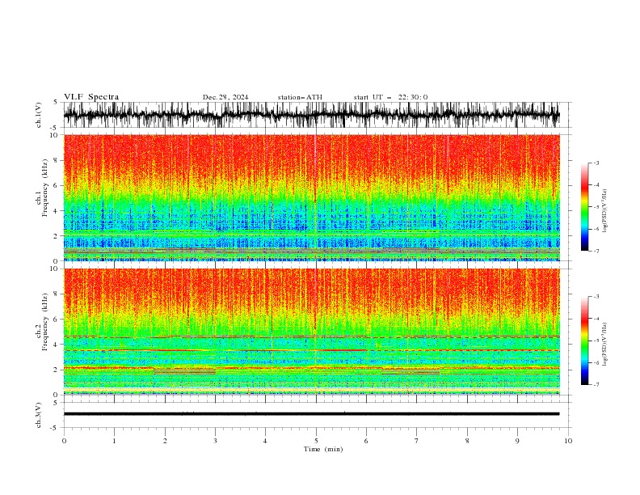This screenshot has width=640, height=495.
Task: Click time axis tick label "5"
Action: tap(316, 441)
